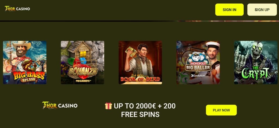Open the Bonanza Megaways game thumbnail
This screenshot has width=279, height=128.
83,62
